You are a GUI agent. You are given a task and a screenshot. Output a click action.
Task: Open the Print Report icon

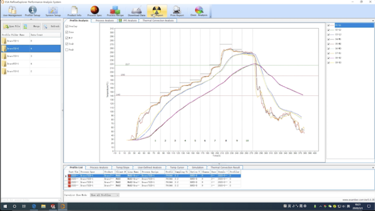[177, 11]
